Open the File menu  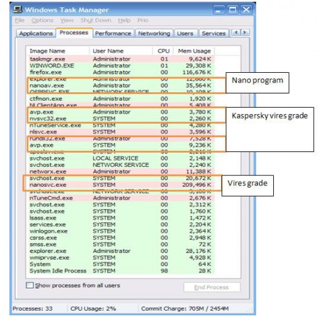tap(19, 21)
